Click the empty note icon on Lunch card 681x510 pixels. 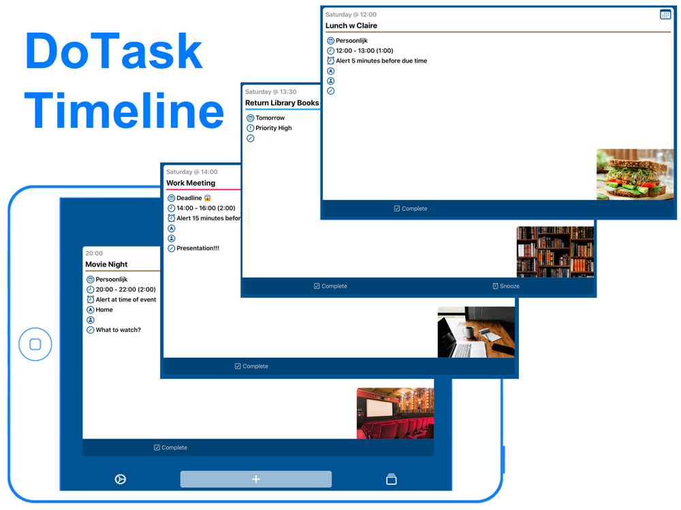pyautogui.click(x=330, y=91)
